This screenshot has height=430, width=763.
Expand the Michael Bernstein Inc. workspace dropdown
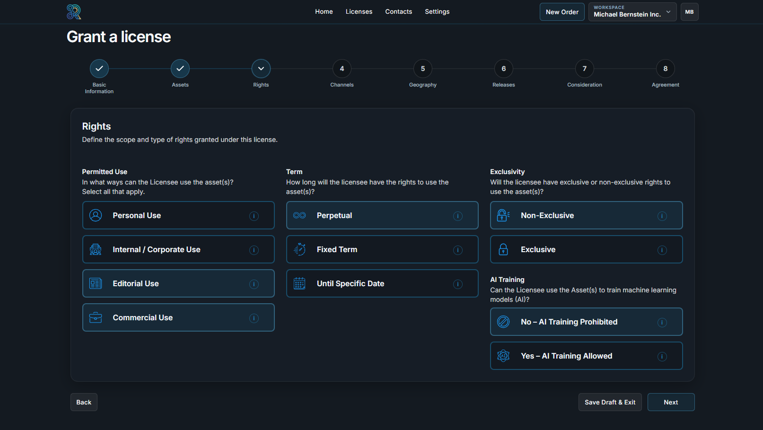click(x=632, y=12)
